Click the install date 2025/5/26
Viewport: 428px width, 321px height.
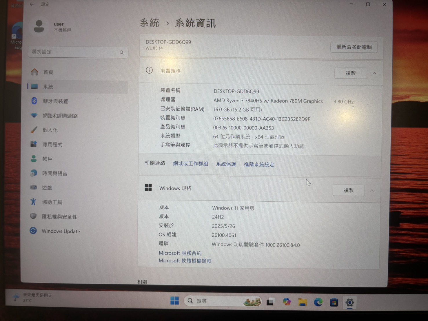click(223, 226)
